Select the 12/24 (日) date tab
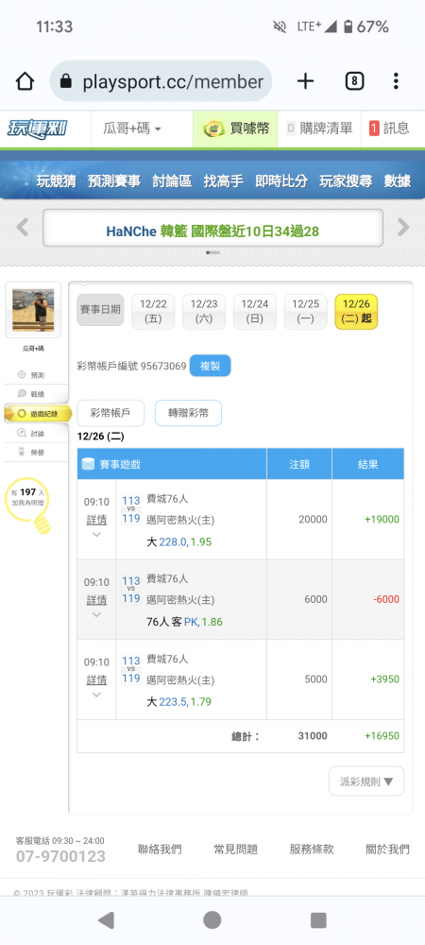The image size is (425, 945). click(255, 312)
